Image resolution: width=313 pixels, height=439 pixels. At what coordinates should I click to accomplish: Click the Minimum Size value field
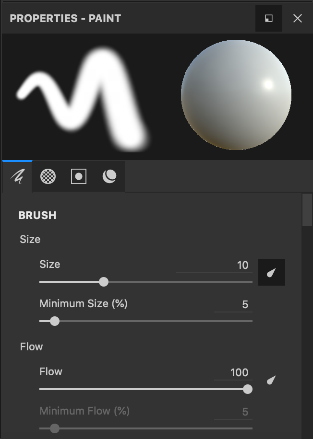click(x=233, y=305)
